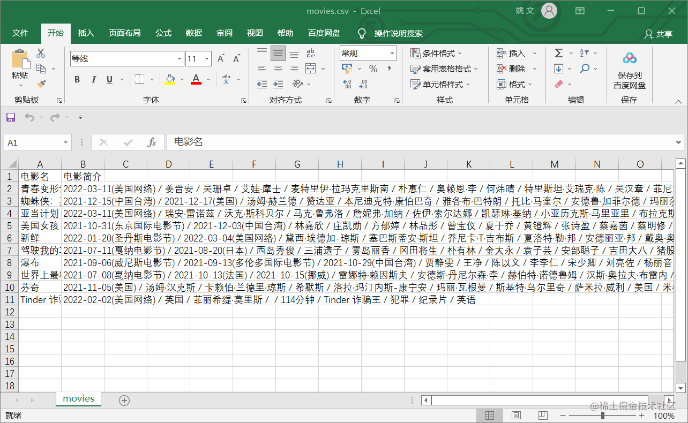Screen dimensions: 688x423
Task: Open the 常规 number format dropdown
Action: 392,53
